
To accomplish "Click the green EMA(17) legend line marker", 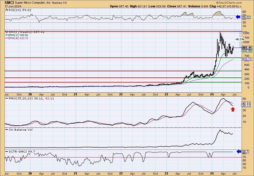I will [x=7, y=35].
